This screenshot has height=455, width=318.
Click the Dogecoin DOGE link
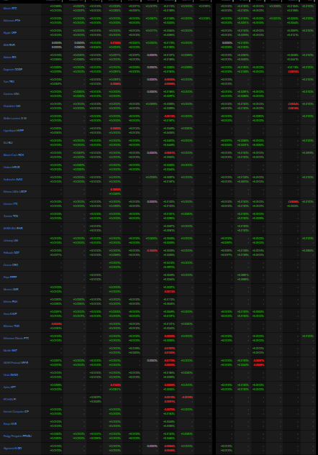pos(13,69)
